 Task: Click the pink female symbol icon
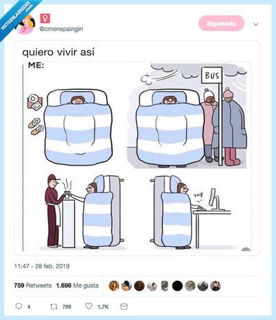pos(45,19)
